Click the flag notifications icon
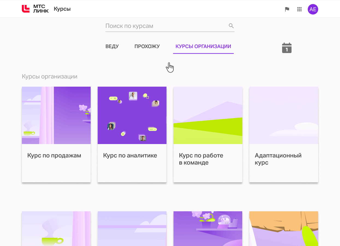The height and width of the screenshot is (246, 340). click(287, 9)
